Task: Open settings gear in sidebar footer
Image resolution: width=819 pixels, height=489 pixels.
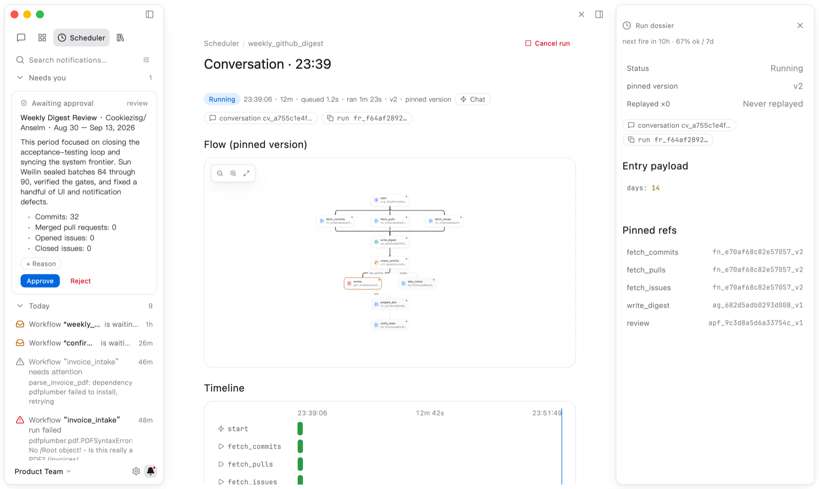Action: (x=136, y=471)
